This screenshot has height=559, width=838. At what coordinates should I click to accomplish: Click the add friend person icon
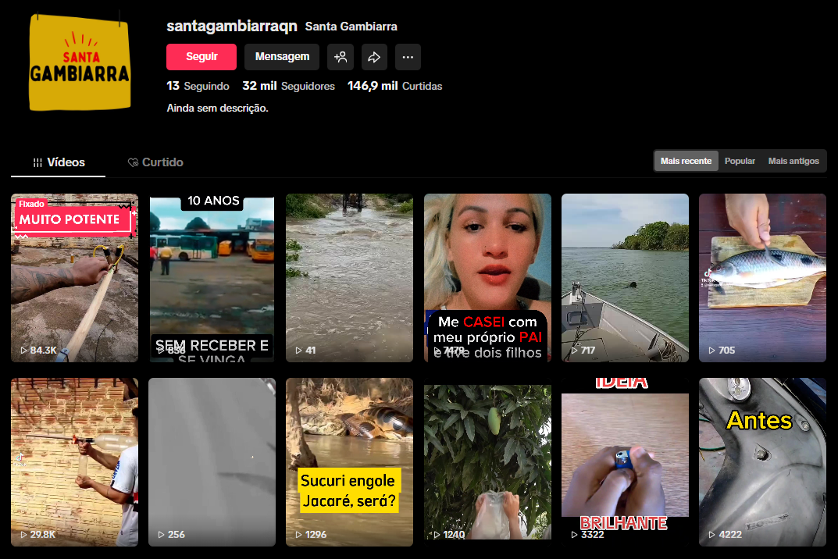tap(341, 57)
